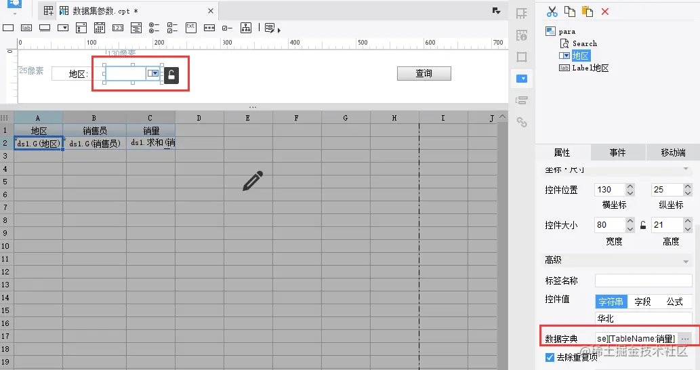
Task: Click the 查询 button in parameter pane
Action: [x=424, y=73]
